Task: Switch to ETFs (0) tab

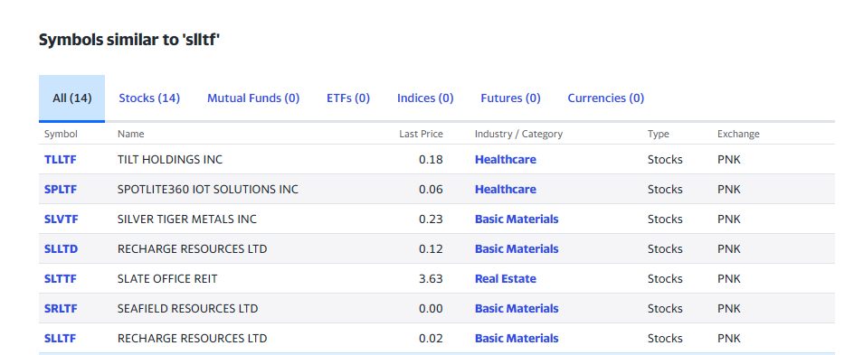Action: (x=348, y=98)
